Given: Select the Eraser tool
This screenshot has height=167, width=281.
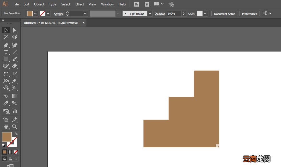Looking at the screenshot, I should click(x=15, y=66).
